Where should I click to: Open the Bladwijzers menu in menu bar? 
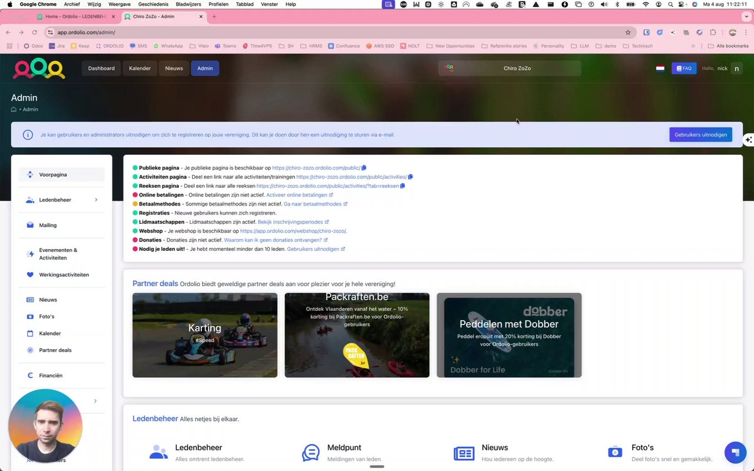point(188,4)
